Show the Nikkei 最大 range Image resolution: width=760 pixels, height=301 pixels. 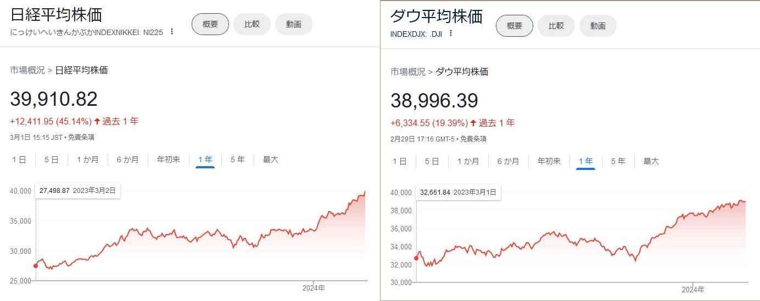point(270,160)
